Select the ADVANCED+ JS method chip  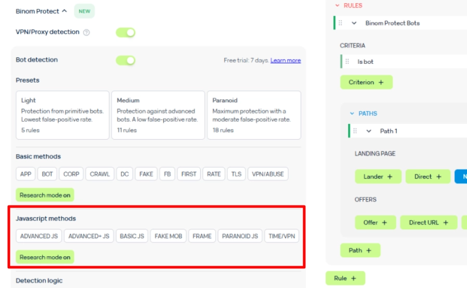(x=89, y=236)
